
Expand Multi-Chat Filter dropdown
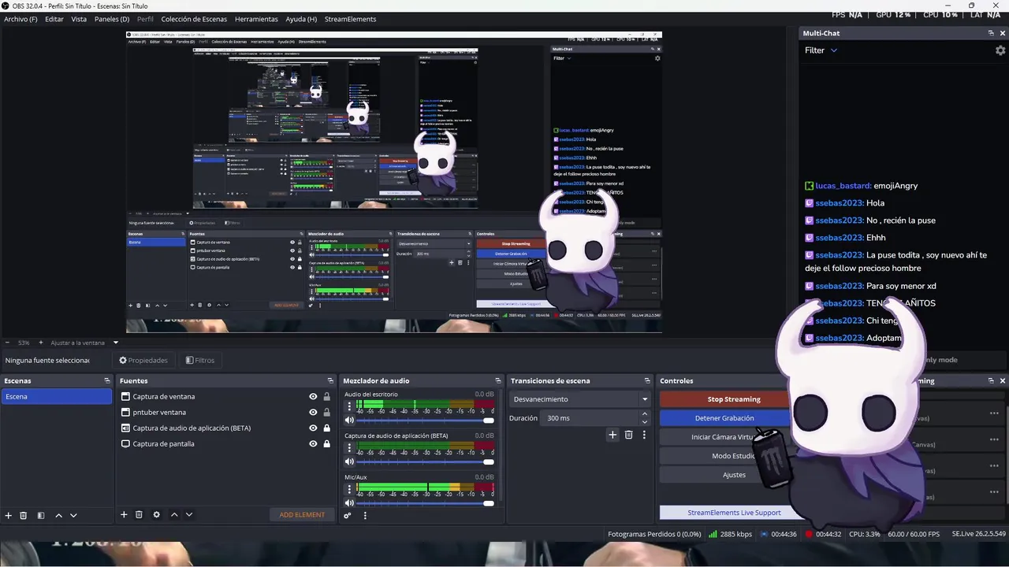(x=833, y=50)
